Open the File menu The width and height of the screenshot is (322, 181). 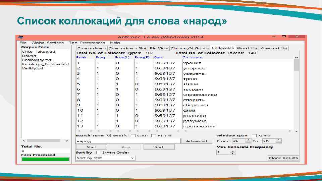point(23,43)
